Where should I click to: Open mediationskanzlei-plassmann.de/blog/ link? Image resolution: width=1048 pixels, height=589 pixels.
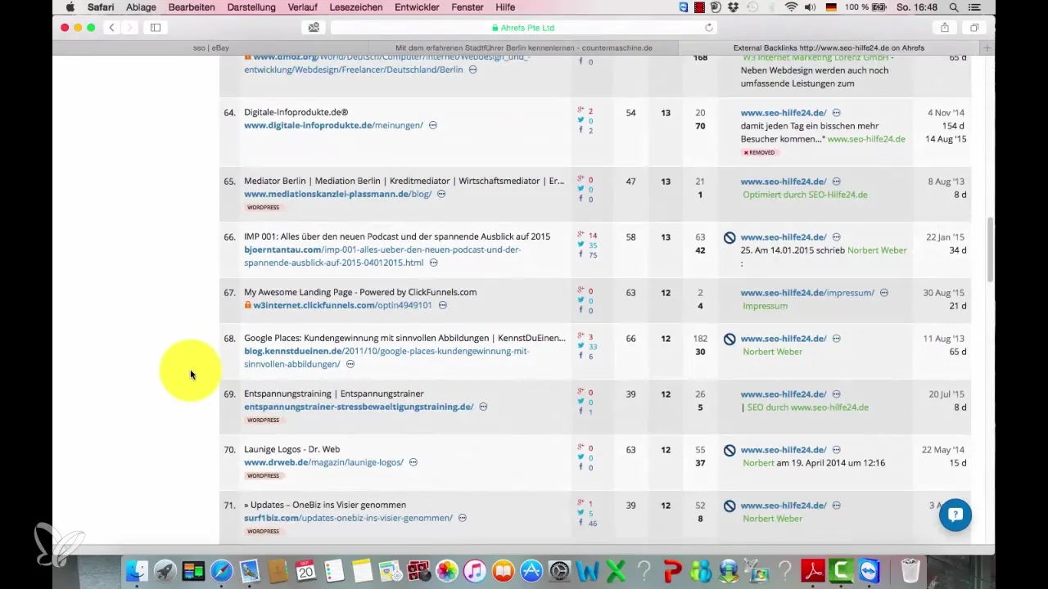(x=337, y=194)
